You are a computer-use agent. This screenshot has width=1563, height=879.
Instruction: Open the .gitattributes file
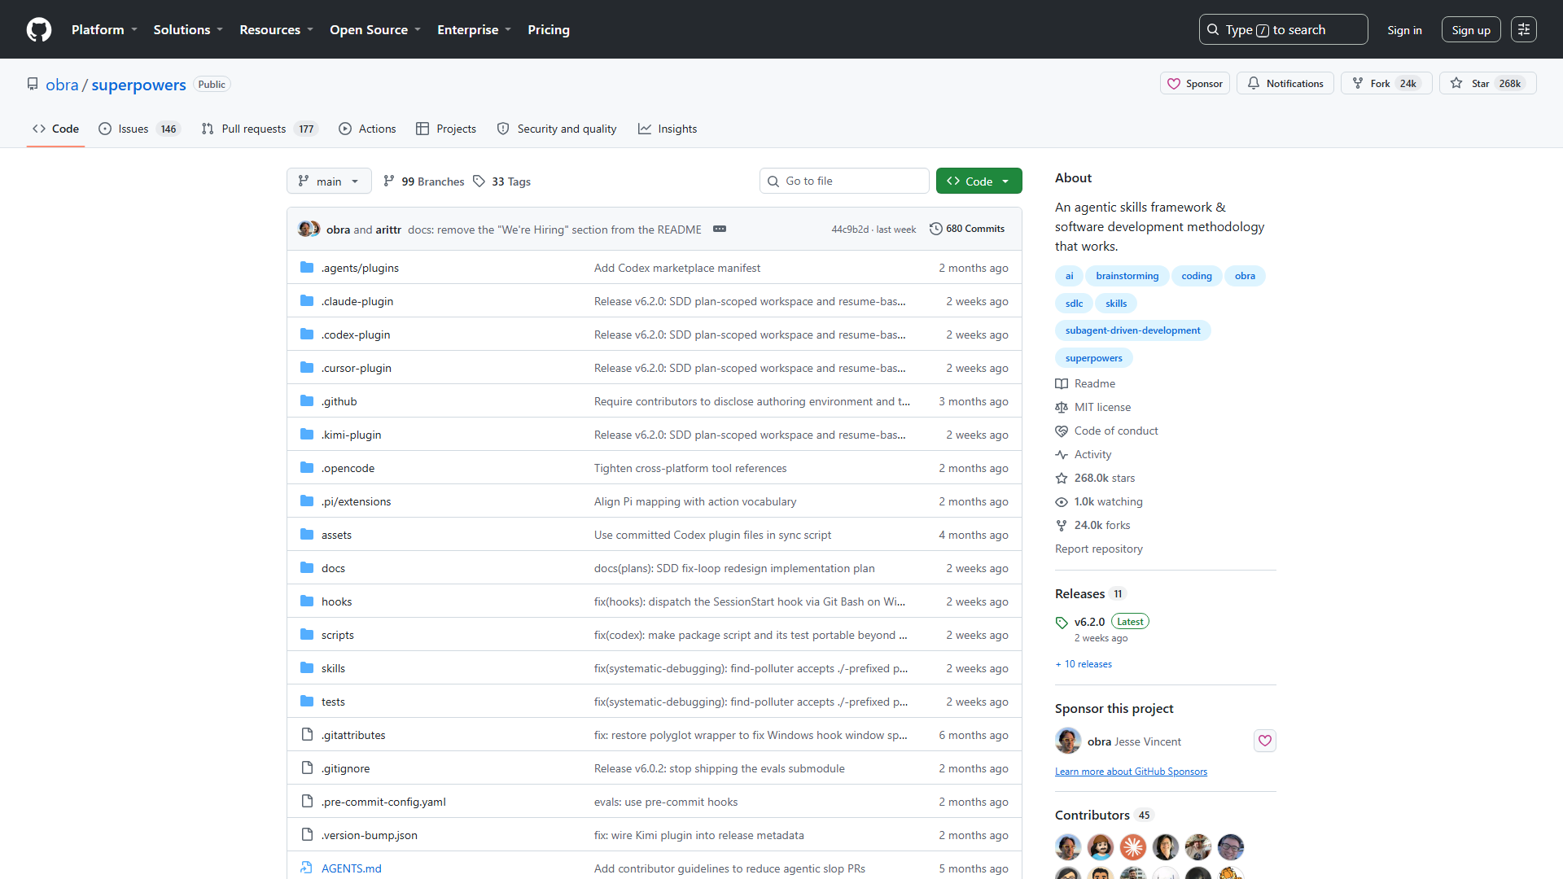click(x=353, y=734)
